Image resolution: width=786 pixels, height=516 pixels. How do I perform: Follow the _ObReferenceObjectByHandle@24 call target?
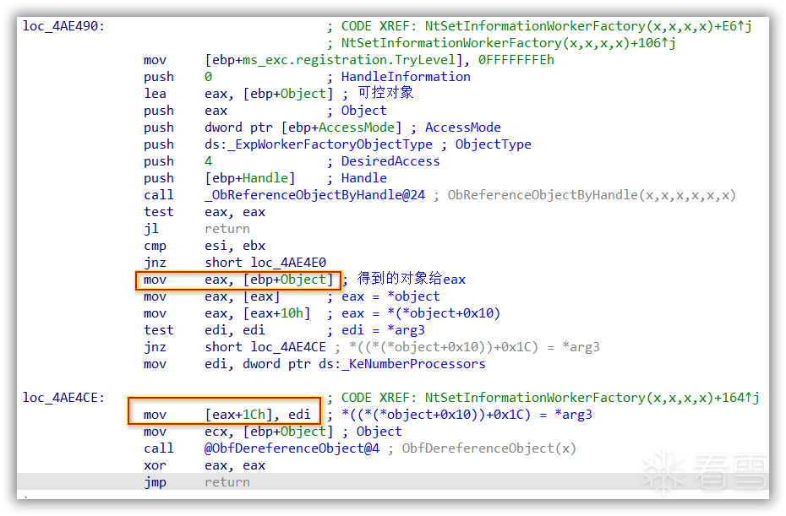coord(314,195)
